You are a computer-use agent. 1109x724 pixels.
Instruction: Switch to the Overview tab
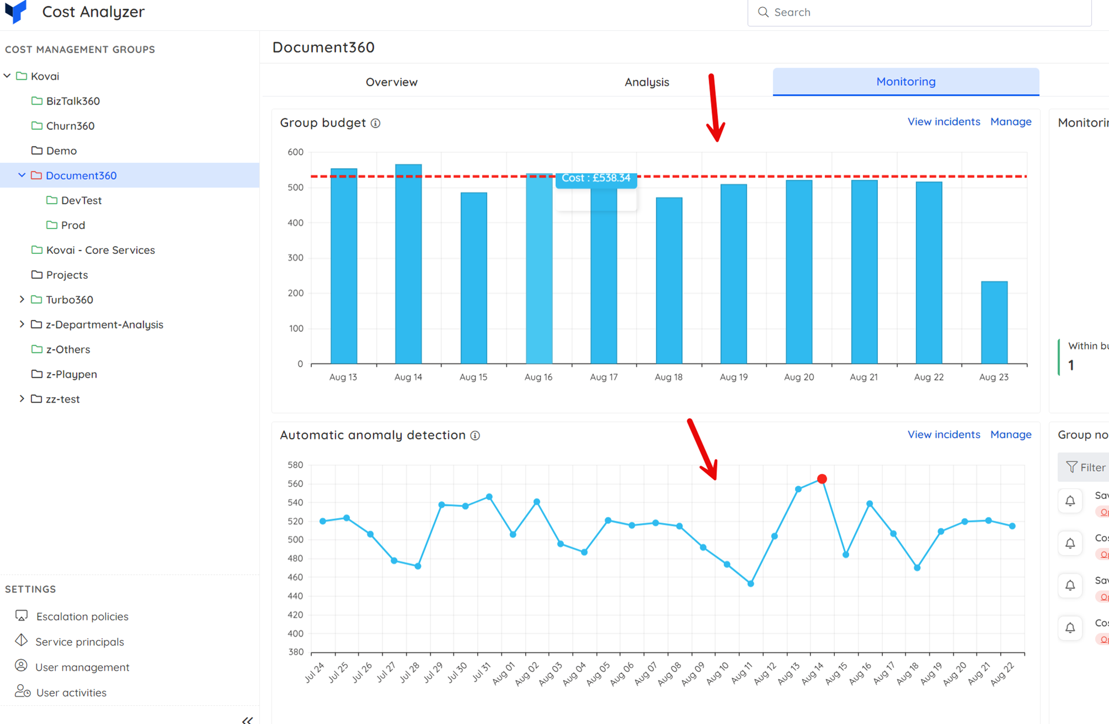pyautogui.click(x=391, y=82)
